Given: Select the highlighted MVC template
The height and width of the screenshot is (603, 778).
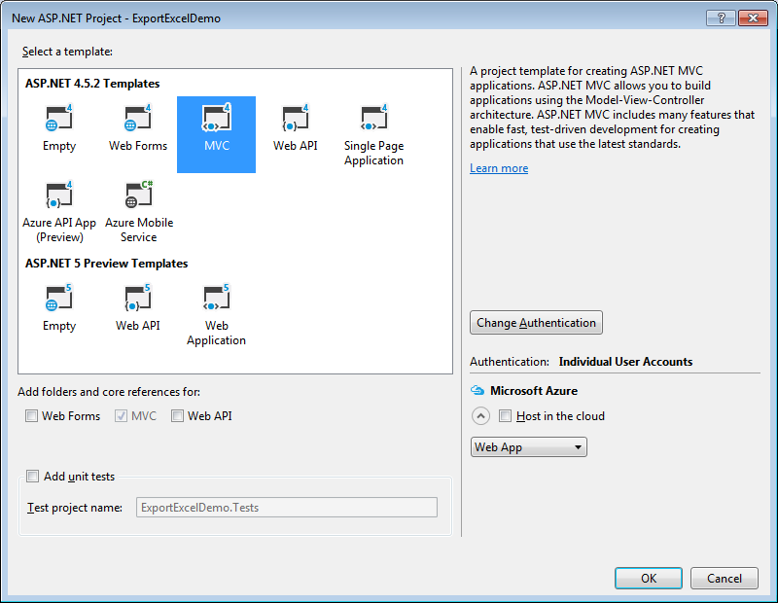Looking at the screenshot, I should (216, 134).
